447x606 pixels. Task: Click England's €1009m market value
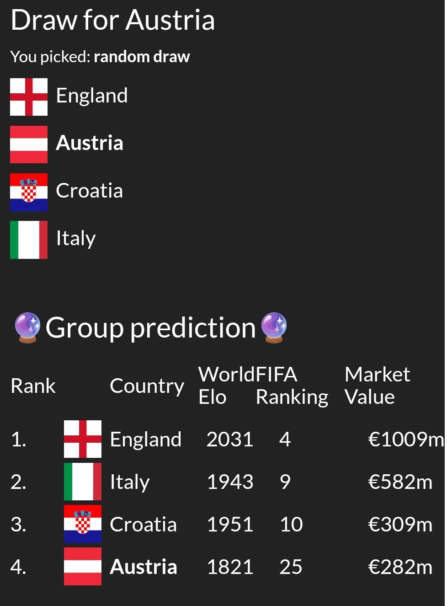pos(406,439)
